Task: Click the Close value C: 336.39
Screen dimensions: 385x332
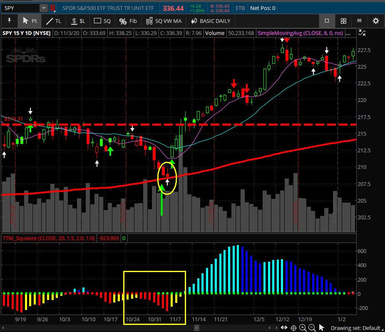Action: 171,33
